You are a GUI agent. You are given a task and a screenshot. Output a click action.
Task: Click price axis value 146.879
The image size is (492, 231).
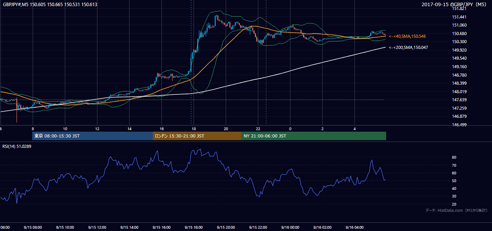[x=460, y=117]
